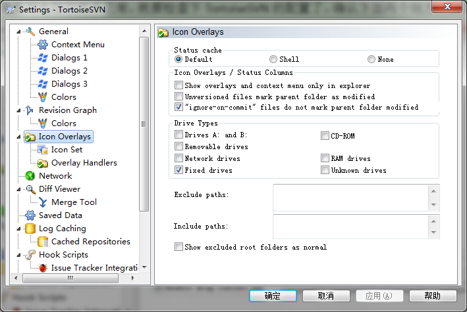Screen dimensions: 467x312
Task: Open the Context Menu settings page
Action: point(78,45)
